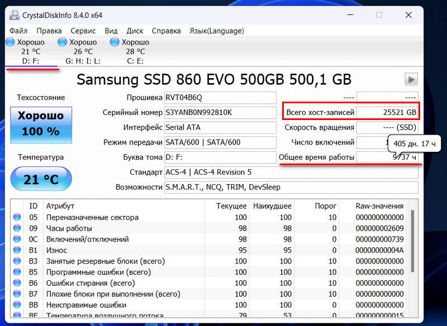Click the Скорость вращения label
The width and height of the screenshot is (447, 326).
click(x=319, y=127)
